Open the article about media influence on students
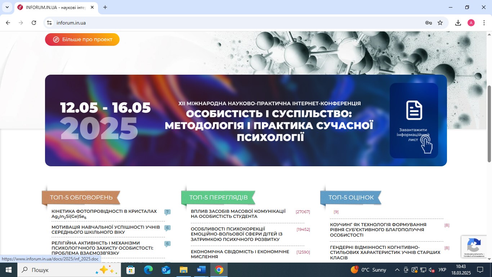 point(238,214)
